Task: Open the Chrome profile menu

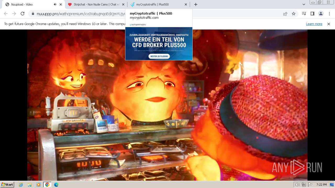Action: click(x=321, y=14)
